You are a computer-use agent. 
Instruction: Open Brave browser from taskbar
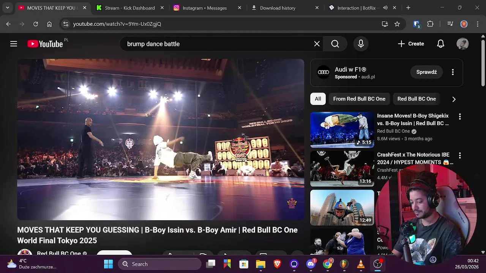click(277, 264)
